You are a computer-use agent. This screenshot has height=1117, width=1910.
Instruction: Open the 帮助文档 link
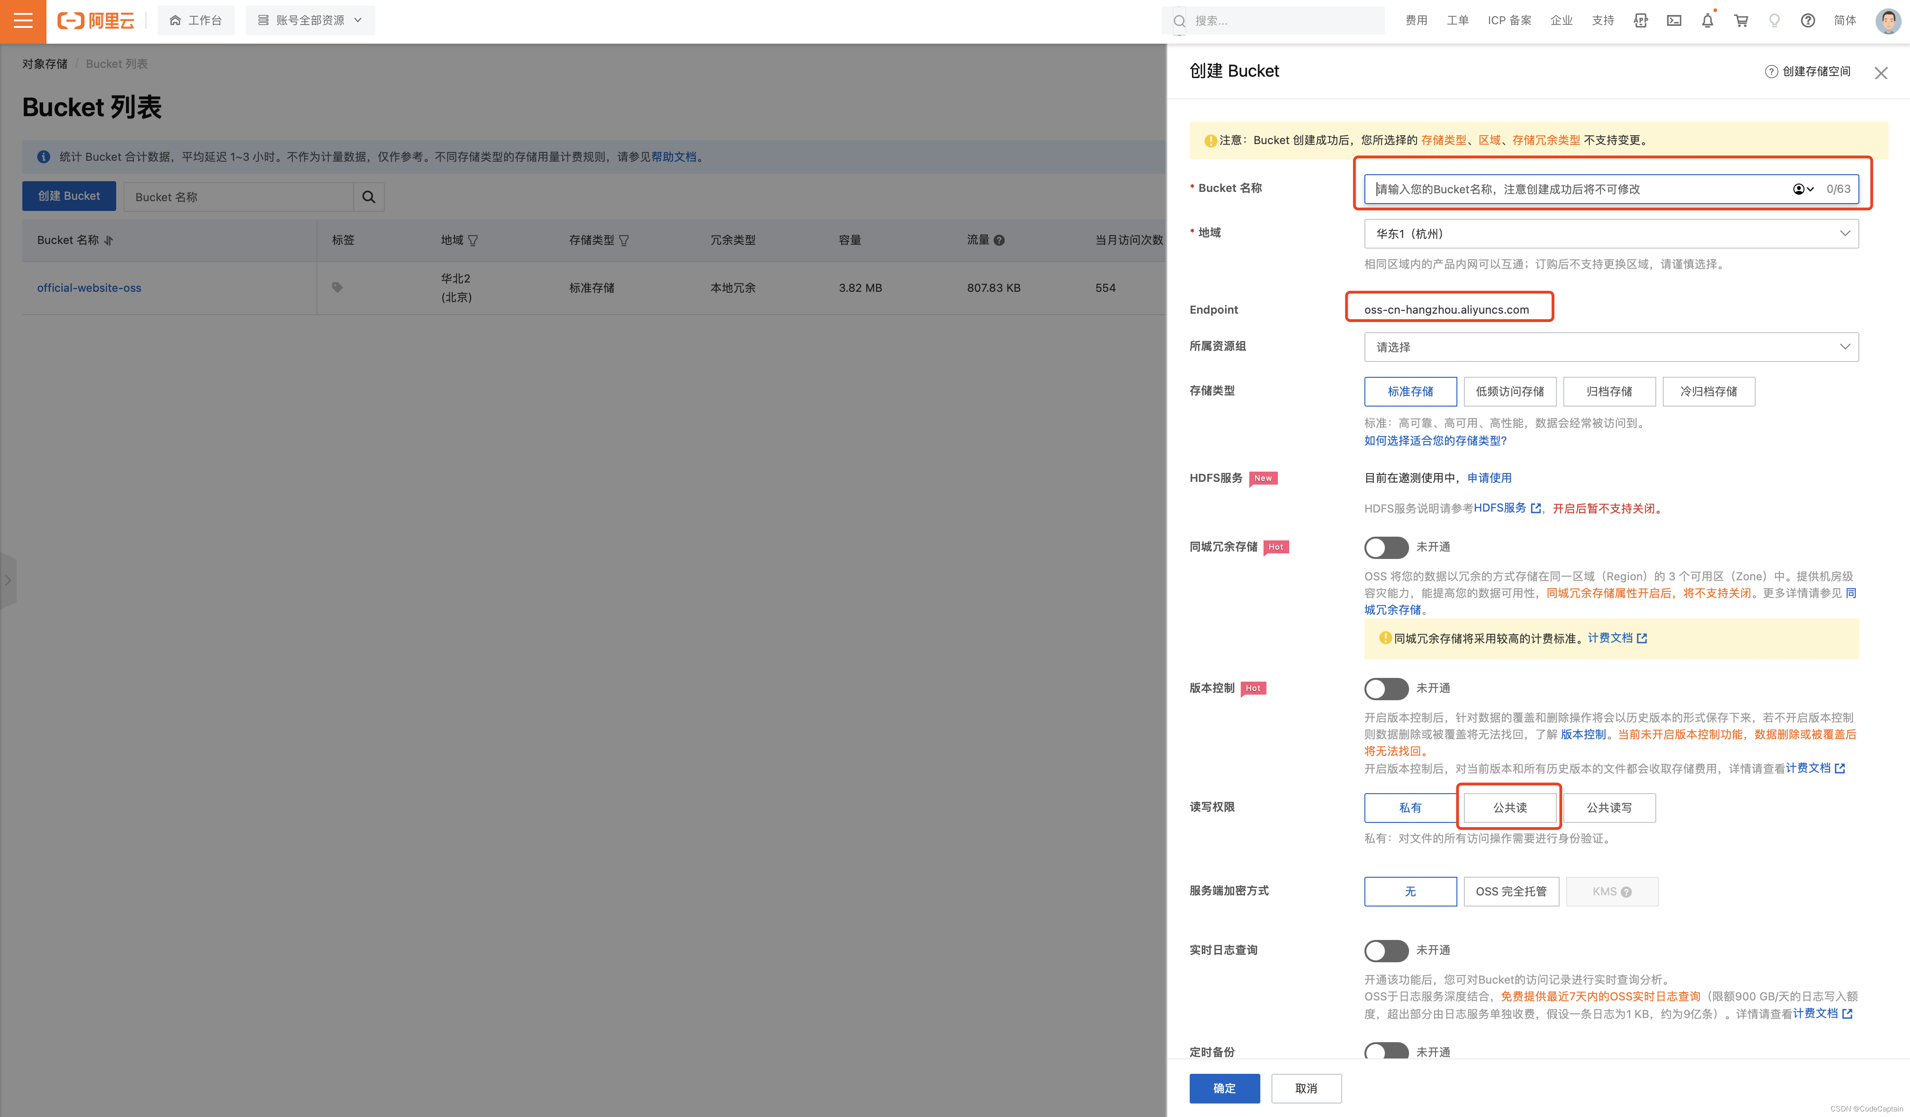(x=674, y=157)
